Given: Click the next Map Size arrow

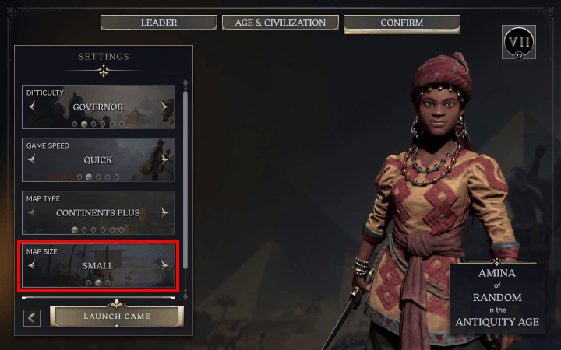Looking at the screenshot, I should click(x=164, y=265).
